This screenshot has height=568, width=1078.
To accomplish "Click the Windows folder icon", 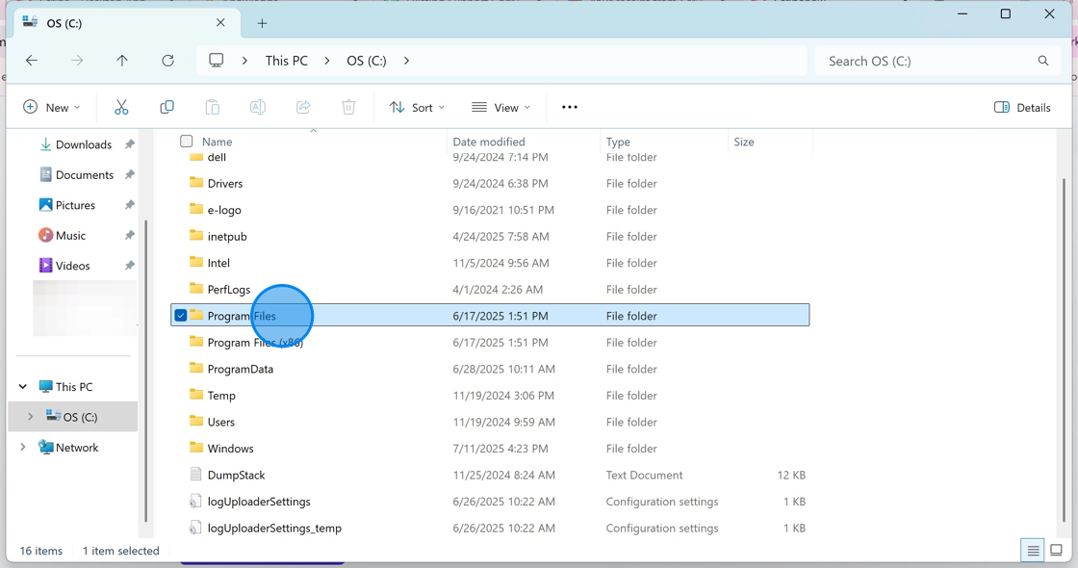I will [x=196, y=448].
